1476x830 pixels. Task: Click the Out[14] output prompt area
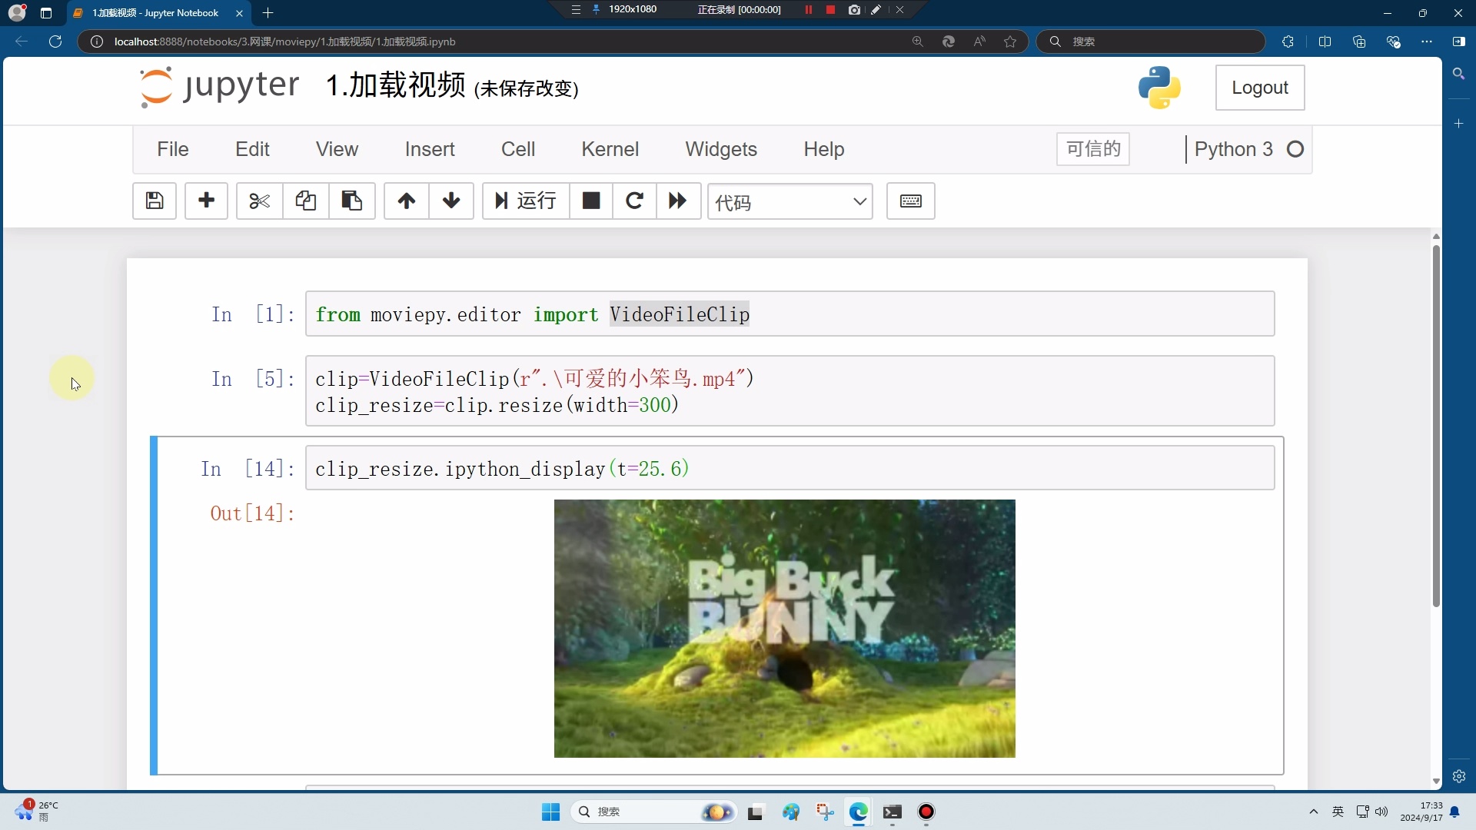click(252, 513)
